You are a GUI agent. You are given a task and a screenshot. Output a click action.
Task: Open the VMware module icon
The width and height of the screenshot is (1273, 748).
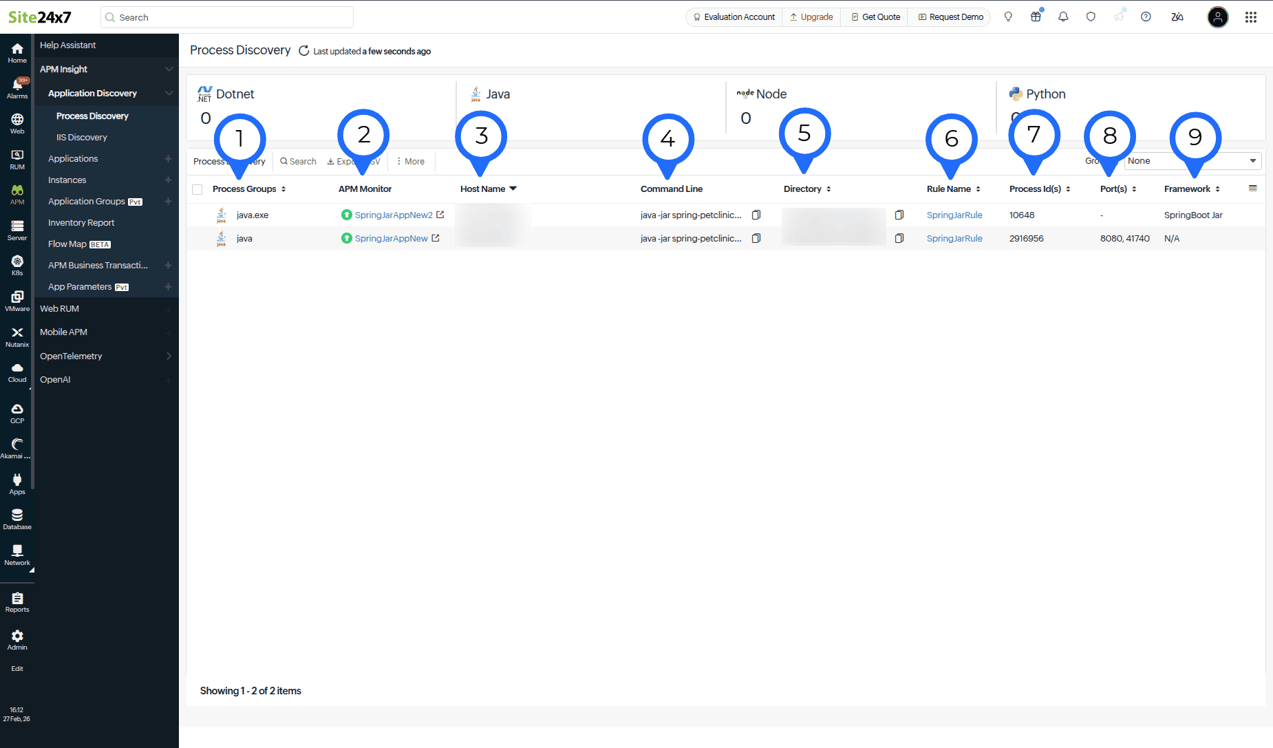tap(17, 301)
